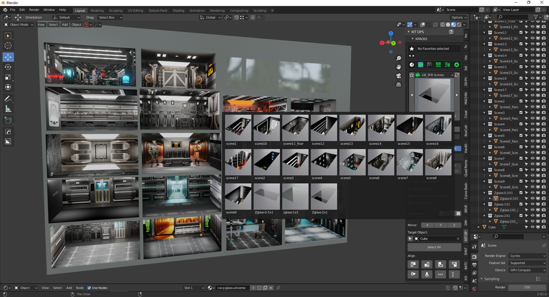Image resolution: width=549 pixels, height=297 pixels.
Task: Toggle visibility eye of Scene14
Action: pyautogui.click(x=532, y=55)
